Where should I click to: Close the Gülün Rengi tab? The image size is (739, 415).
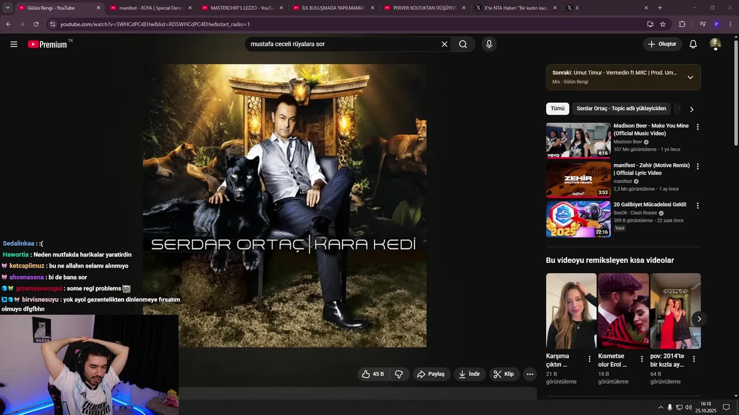tap(98, 8)
